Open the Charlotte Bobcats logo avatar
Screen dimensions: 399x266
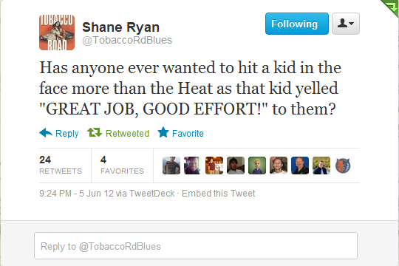pyautogui.click(x=343, y=166)
